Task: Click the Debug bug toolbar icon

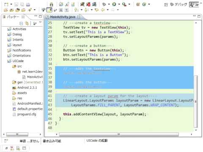Action: click(x=104, y=5)
